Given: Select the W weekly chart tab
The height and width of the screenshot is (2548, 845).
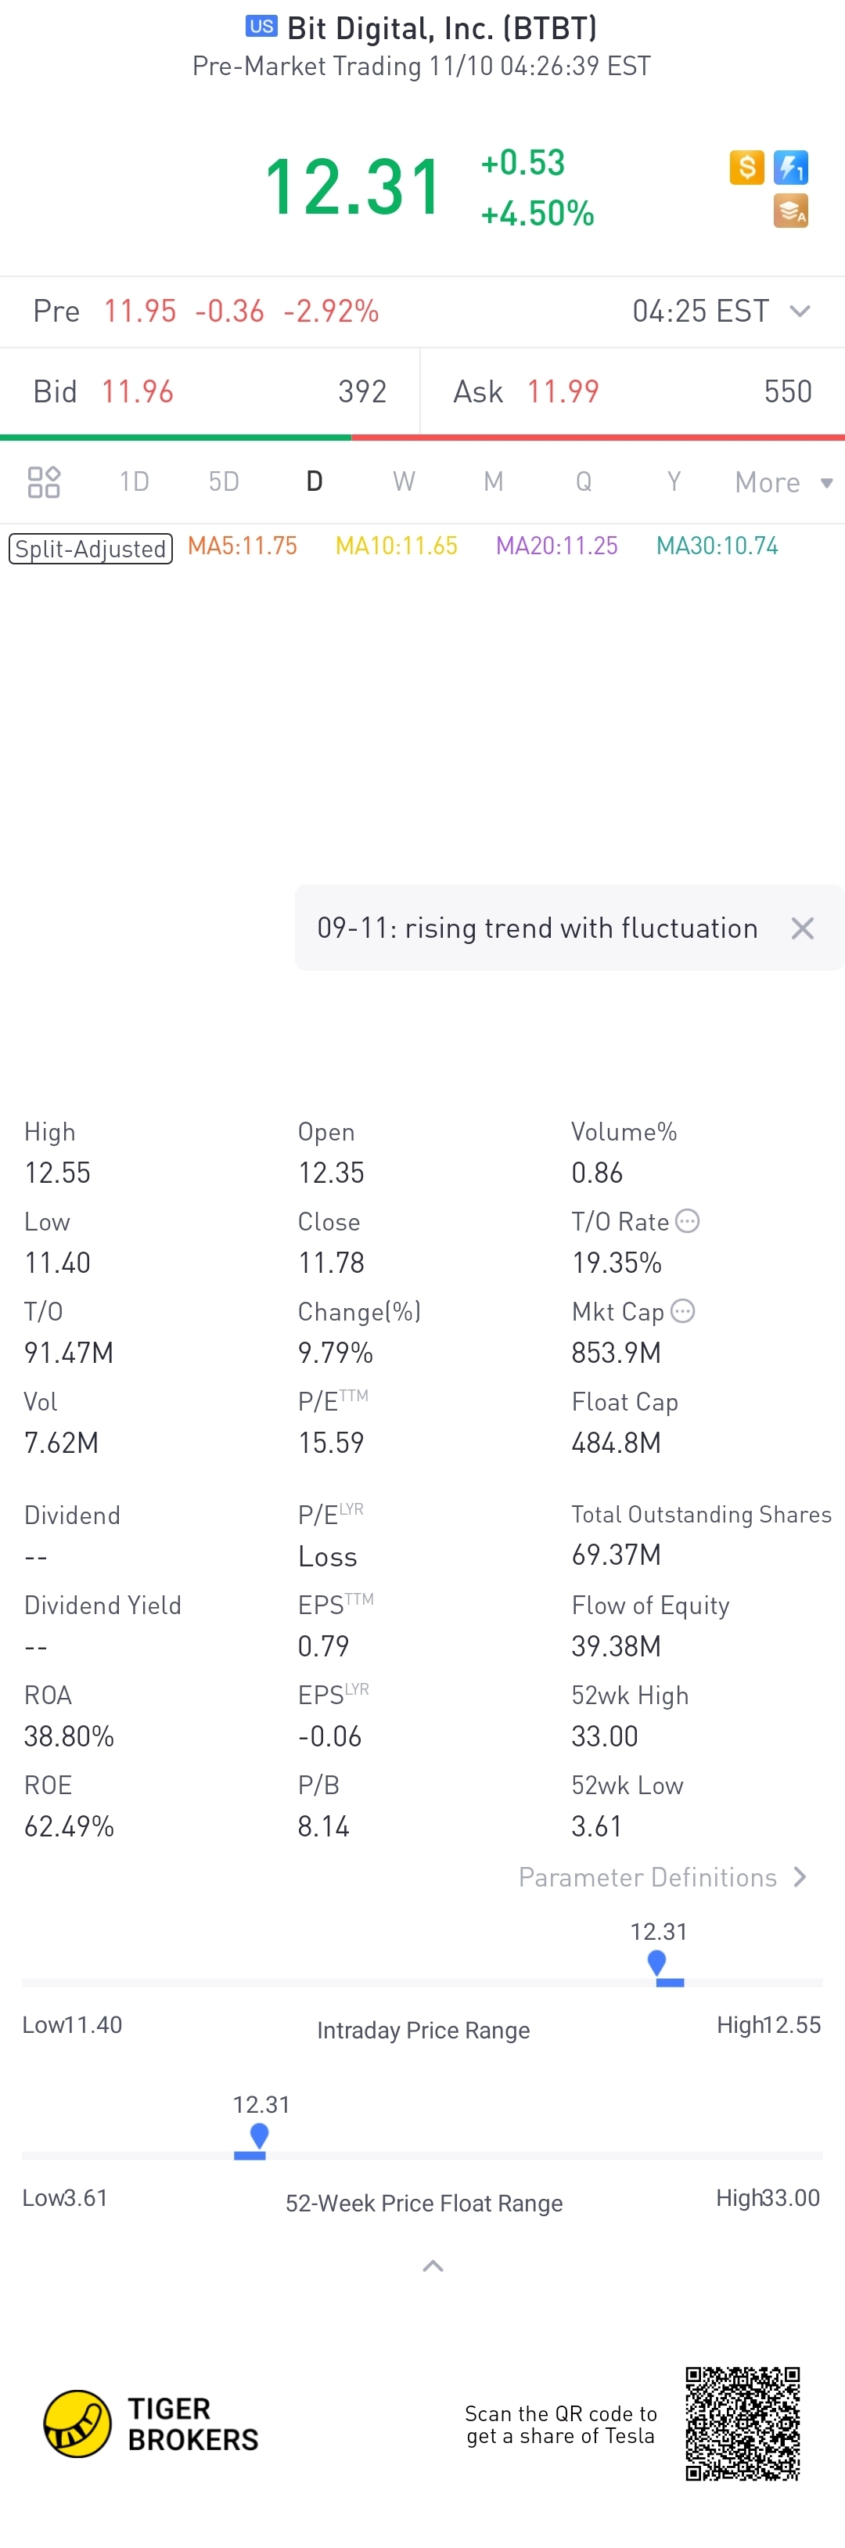Looking at the screenshot, I should 403,481.
